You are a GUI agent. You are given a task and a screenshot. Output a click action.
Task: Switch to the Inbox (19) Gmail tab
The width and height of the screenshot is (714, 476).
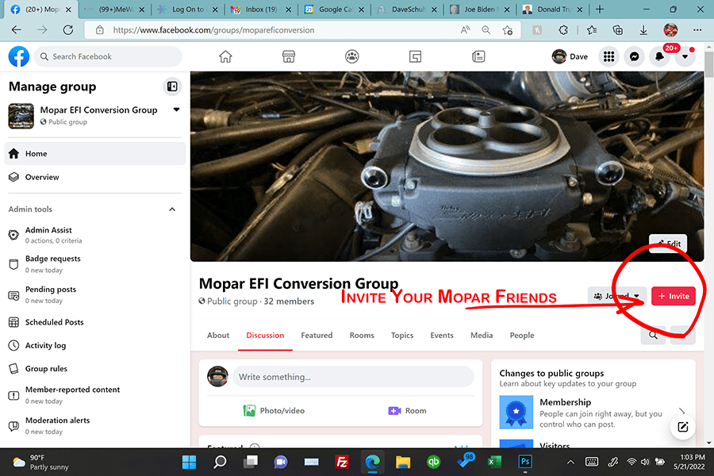(261, 9)
